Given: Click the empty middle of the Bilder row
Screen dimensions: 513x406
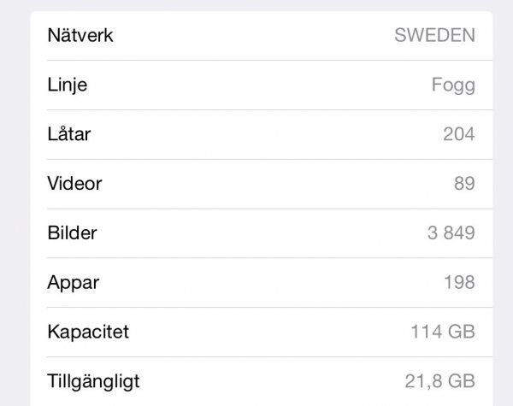Looking at the screenshot, I should [256, 232].
